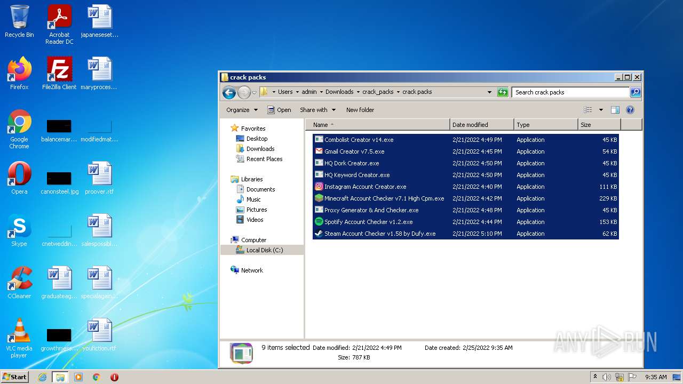The width and height of the screenshot is (683, 384).
Task: Select Gmail Creator v7.5.exe icon
Action: [319, 151]
